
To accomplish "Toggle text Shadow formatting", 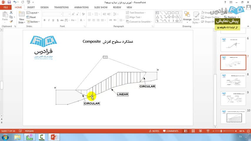I will [x=58, y=20].
